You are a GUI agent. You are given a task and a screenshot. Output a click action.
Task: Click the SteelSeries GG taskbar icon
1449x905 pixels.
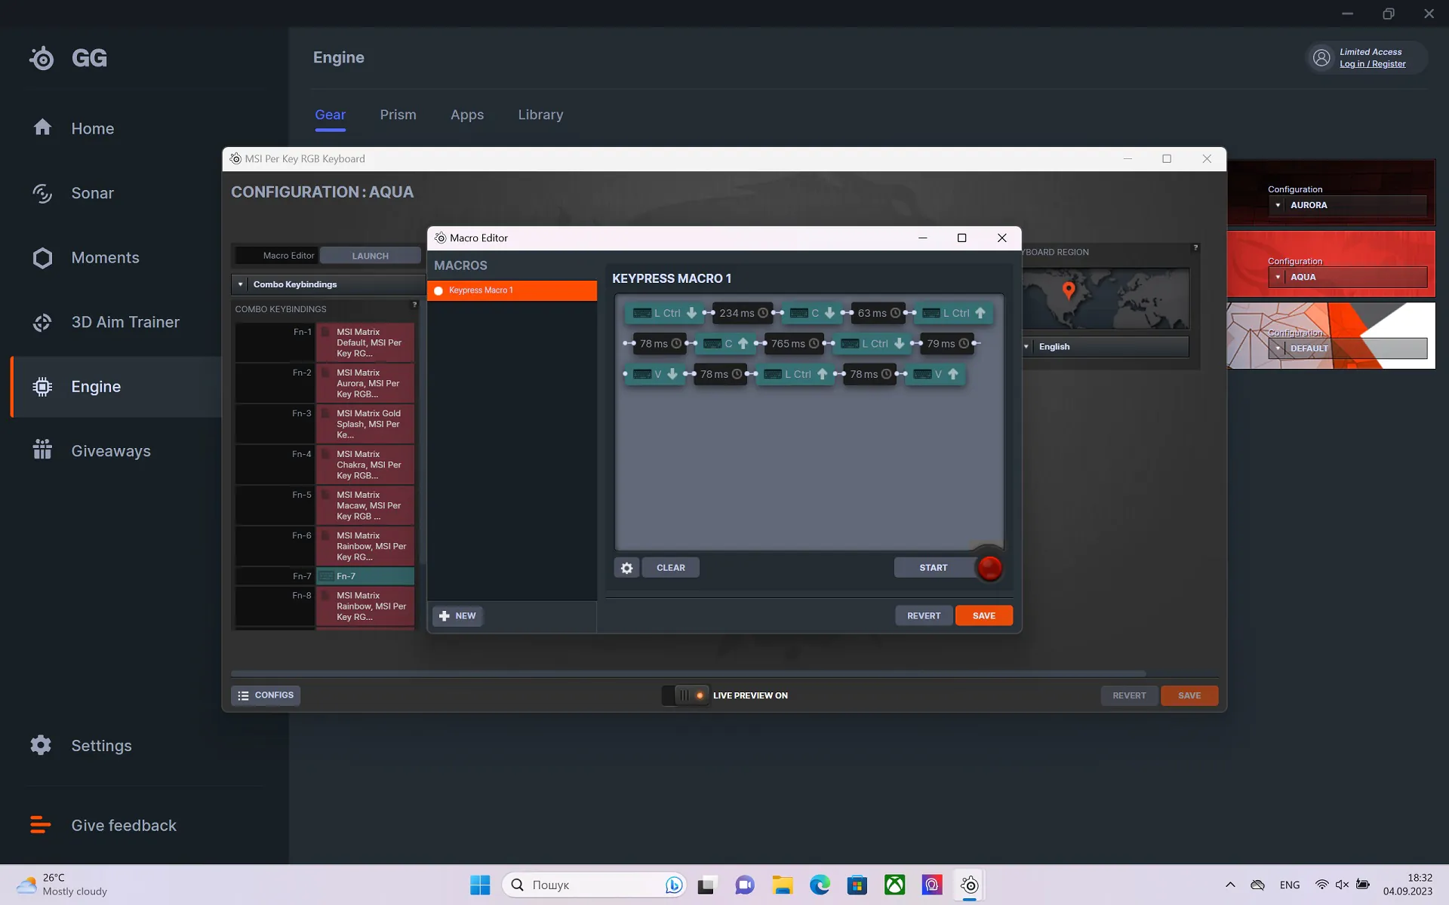pyautogui.click(x=970, y=885)
